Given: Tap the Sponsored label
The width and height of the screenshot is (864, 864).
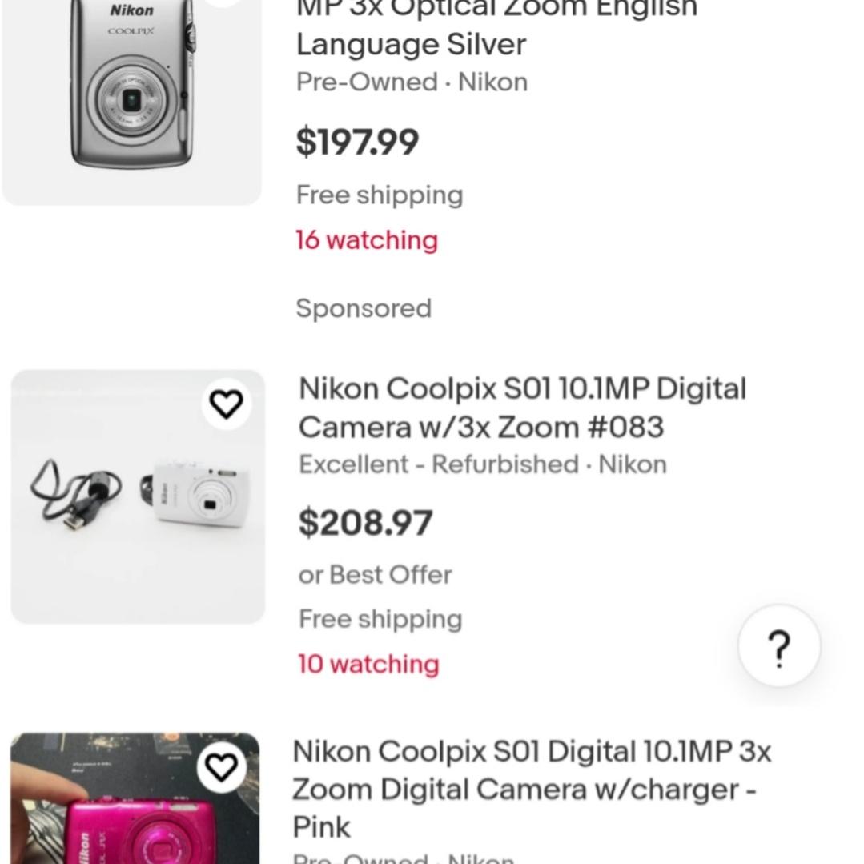Looking at the screenshot, I should tap(364, 308).
